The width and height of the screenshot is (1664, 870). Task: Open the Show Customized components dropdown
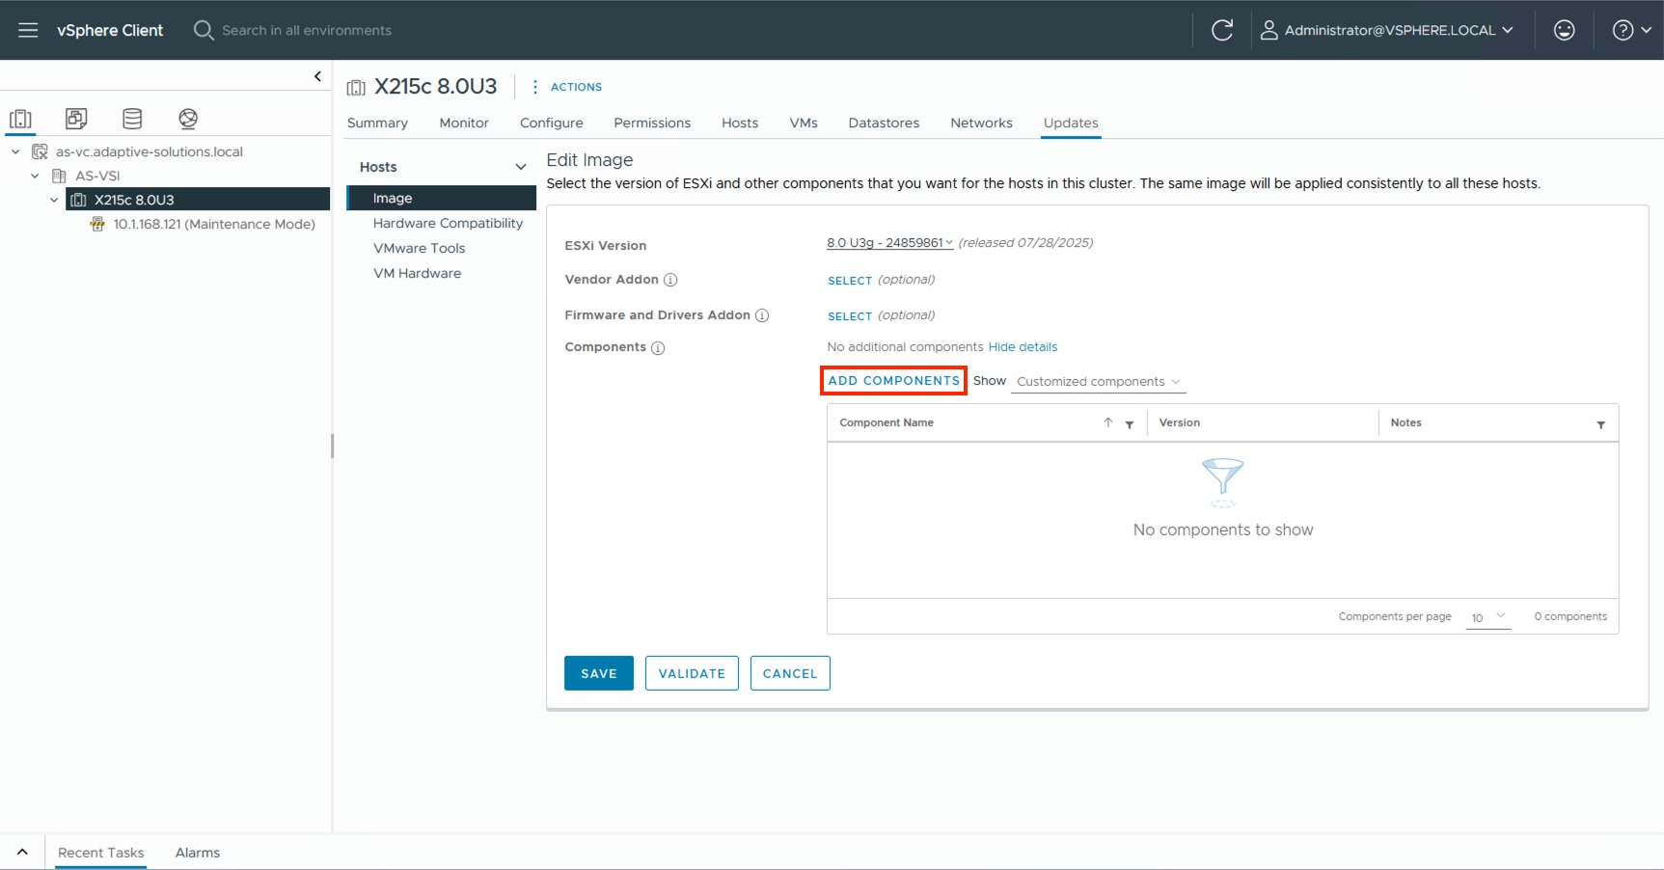1098,381
